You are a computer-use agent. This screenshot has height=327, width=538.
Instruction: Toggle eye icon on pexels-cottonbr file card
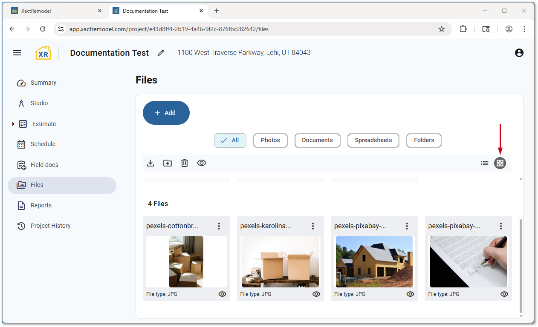[x=222, y=294]
